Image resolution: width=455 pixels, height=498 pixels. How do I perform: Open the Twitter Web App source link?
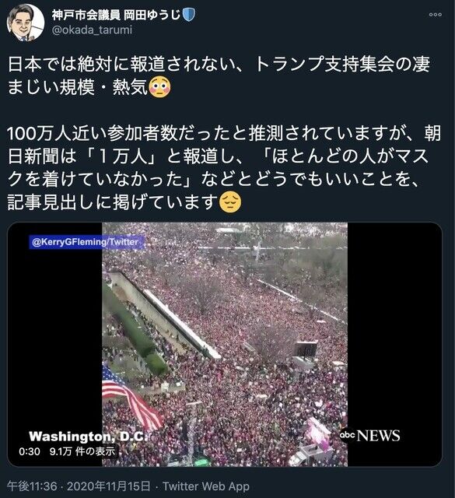(206, 486)
